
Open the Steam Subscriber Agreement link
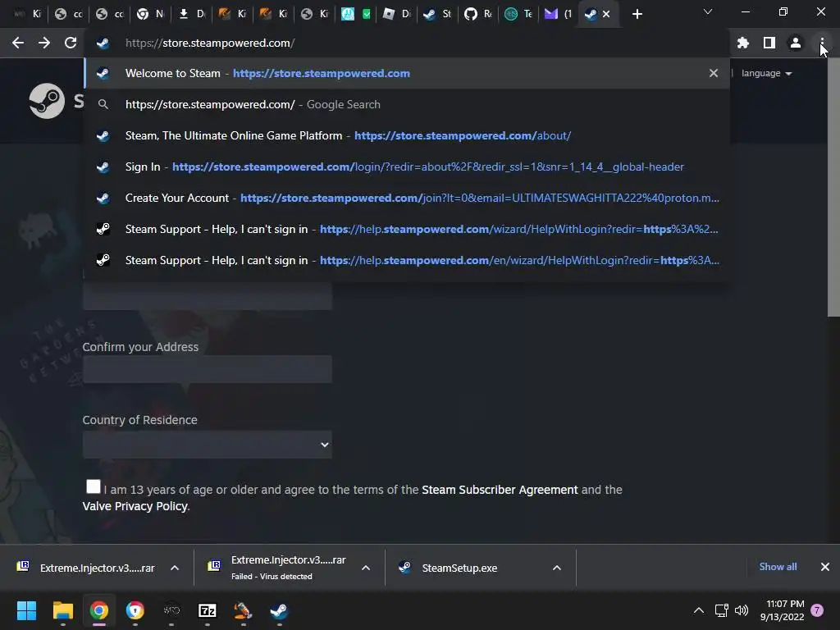pyautogui.click(x=500, y=490)
